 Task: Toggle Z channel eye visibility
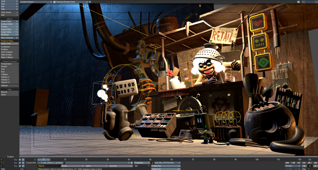click(20, 166)
